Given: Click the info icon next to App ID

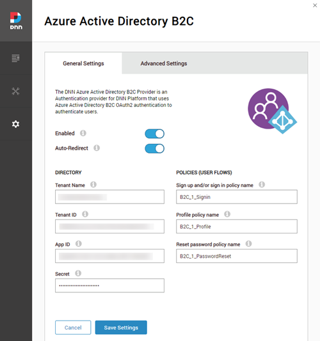Looking at the screenshot, I should point(79,244).
